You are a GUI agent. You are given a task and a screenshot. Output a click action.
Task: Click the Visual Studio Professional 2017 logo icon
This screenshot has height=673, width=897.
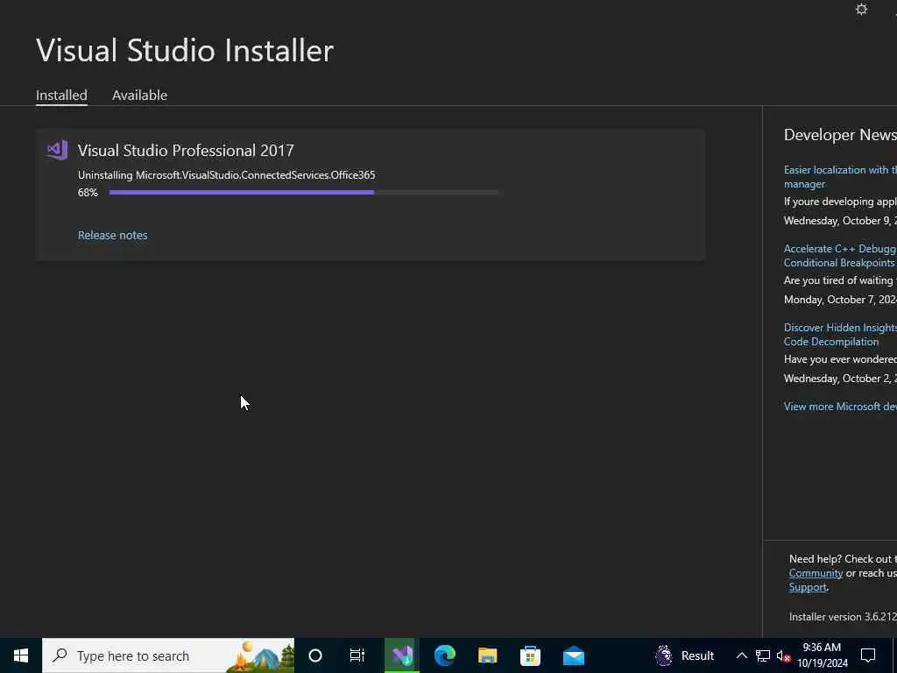[57, 150]
